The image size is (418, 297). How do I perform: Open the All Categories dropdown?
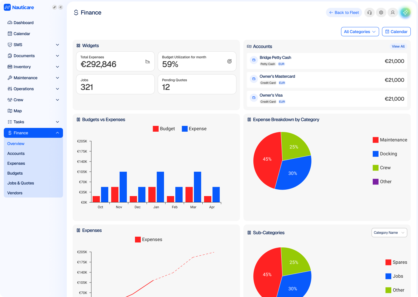coord(360,32)
